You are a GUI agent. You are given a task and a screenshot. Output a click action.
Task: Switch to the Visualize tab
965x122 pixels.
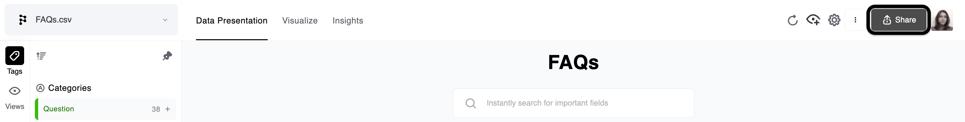coord(300,20)
